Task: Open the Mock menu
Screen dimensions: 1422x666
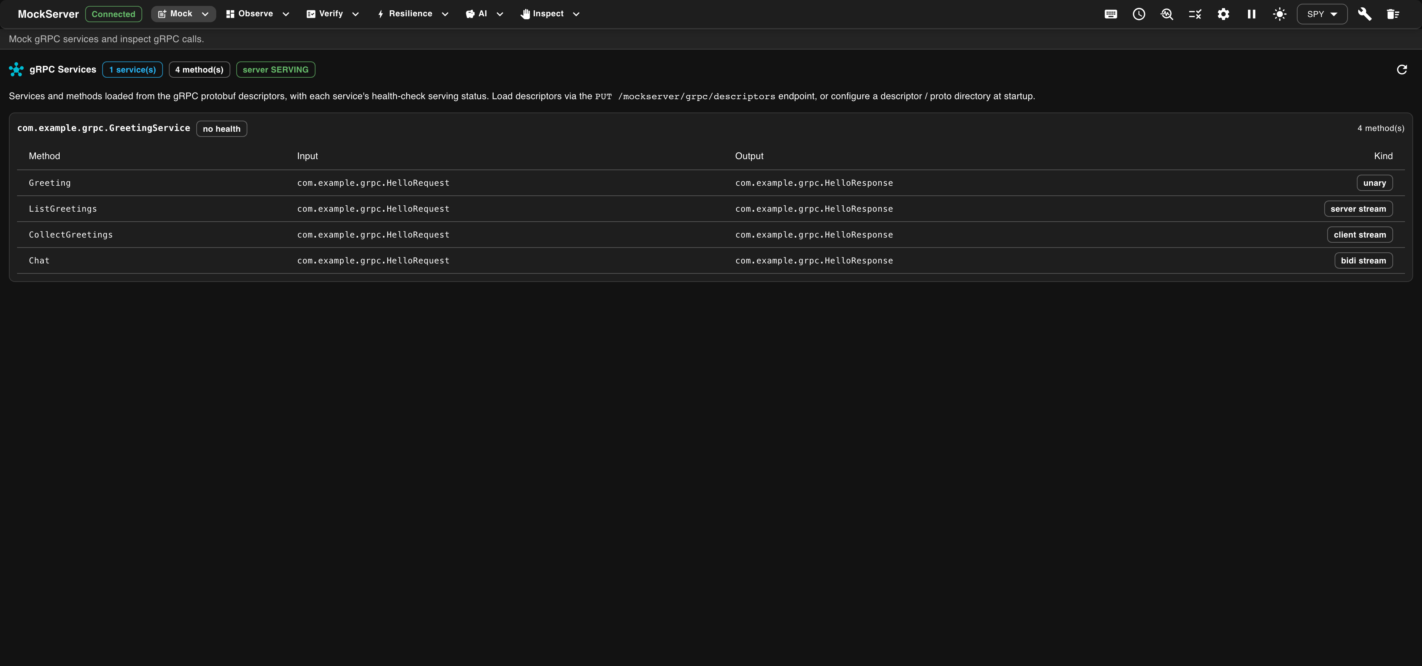Action: click(183, 14)
